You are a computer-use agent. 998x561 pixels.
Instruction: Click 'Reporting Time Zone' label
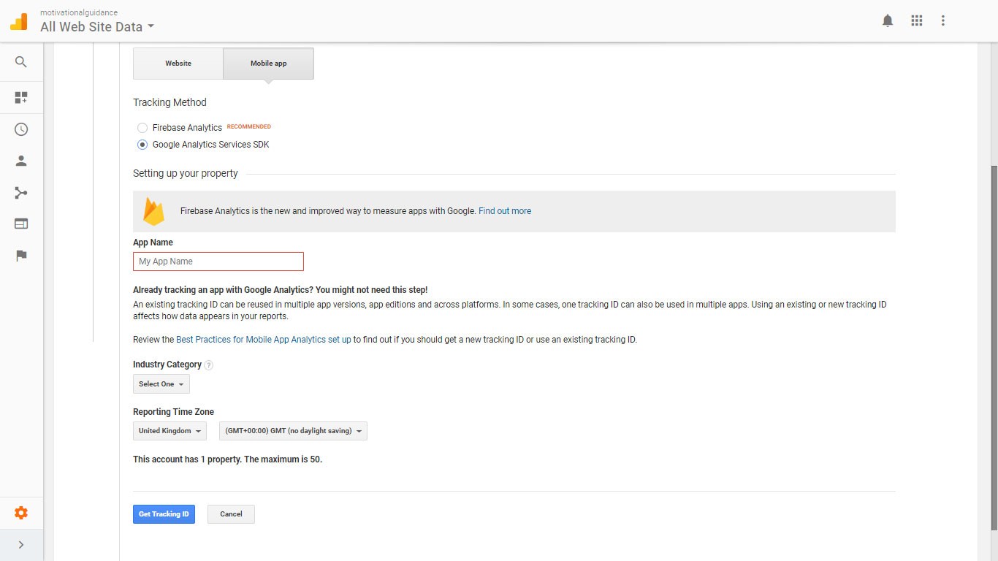(x=173, y=412)
